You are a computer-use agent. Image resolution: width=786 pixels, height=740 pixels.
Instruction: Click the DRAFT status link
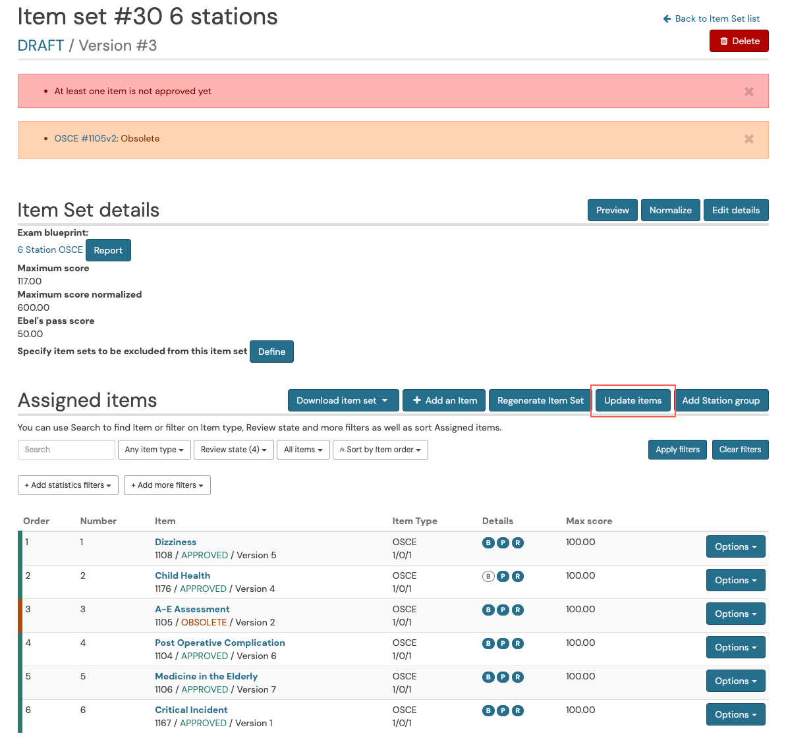(x=41, y=45)
